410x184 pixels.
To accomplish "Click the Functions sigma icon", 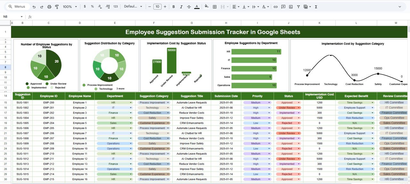I will (x=316, y=6).
